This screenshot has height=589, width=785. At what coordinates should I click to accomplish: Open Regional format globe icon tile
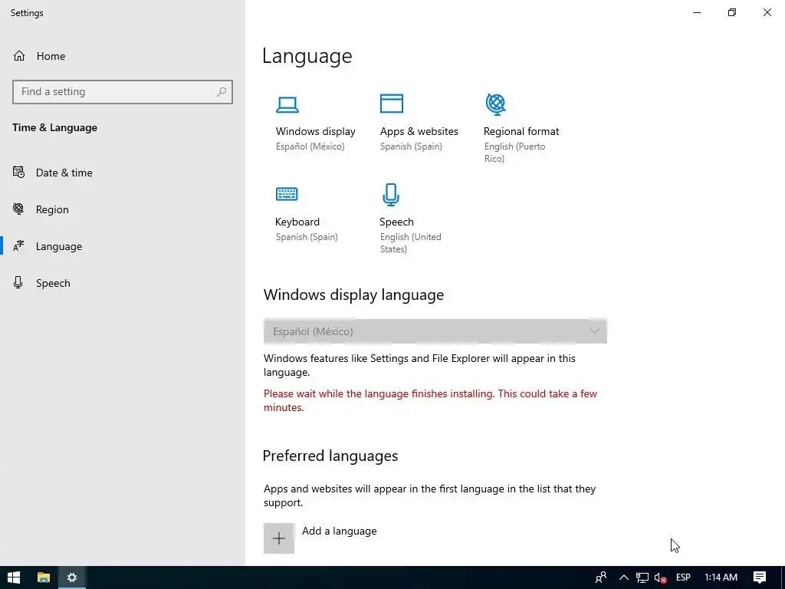(496, 104)
